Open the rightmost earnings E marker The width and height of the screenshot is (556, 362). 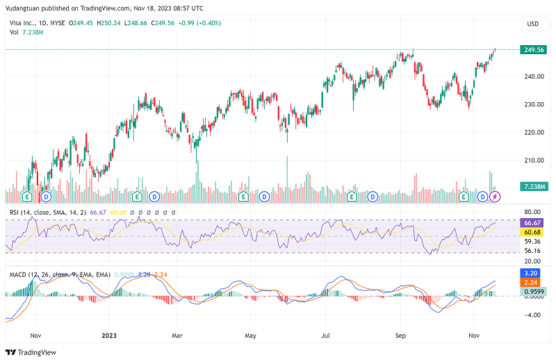[x=464, y=197]
